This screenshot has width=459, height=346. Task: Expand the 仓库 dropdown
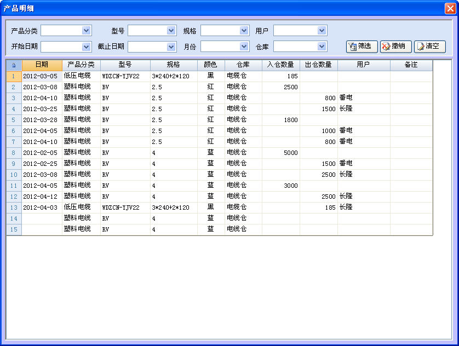tap(322, 47)
